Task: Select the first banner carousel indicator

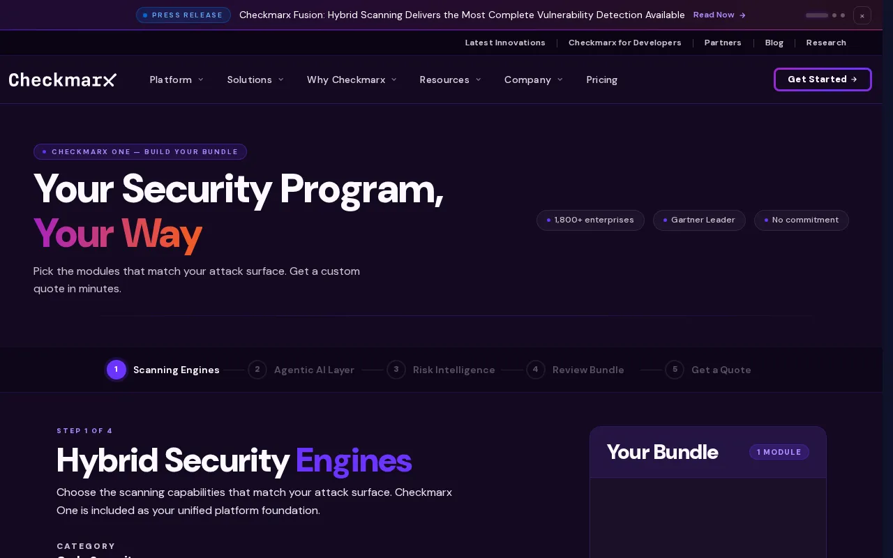Action: [817, 15]
